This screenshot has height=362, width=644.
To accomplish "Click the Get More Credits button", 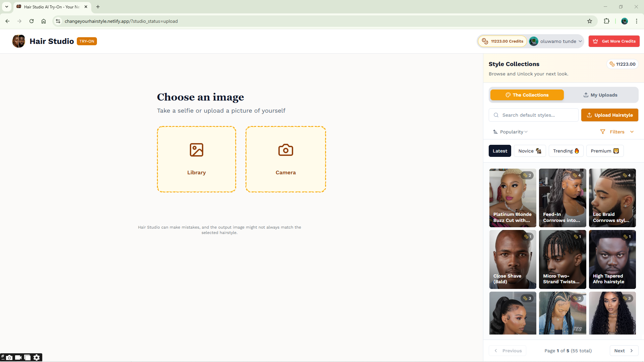I will [614, 41].
